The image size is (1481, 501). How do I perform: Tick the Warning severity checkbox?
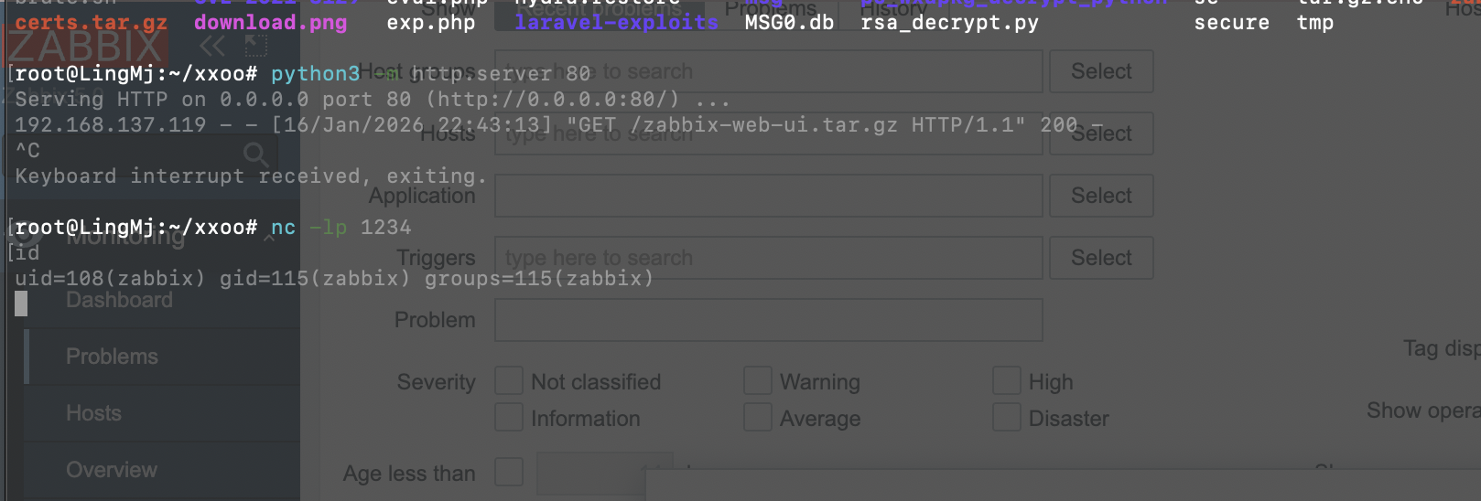[758, 381]
